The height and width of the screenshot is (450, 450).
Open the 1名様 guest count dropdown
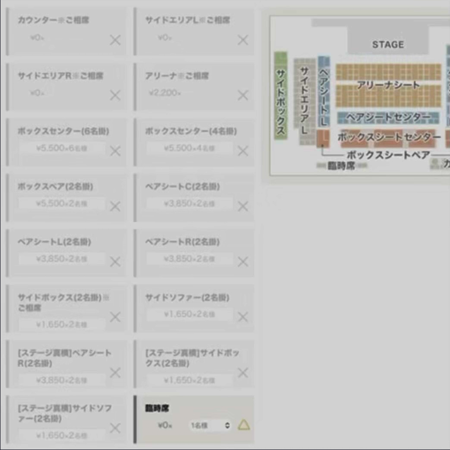pyautogui.click(x=210, y=426)
